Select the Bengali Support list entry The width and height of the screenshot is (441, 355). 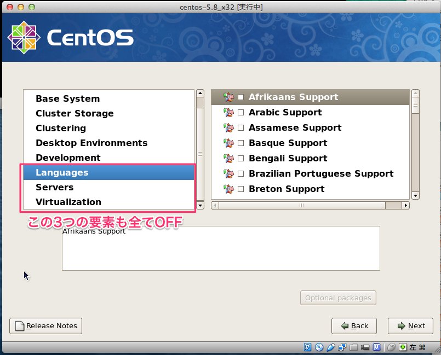click(x=288, y=158)
